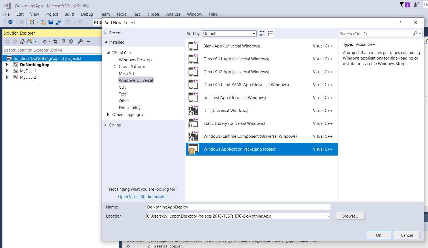Collapse the Installed category
This screenshot has width=428, height=248.
105,42
